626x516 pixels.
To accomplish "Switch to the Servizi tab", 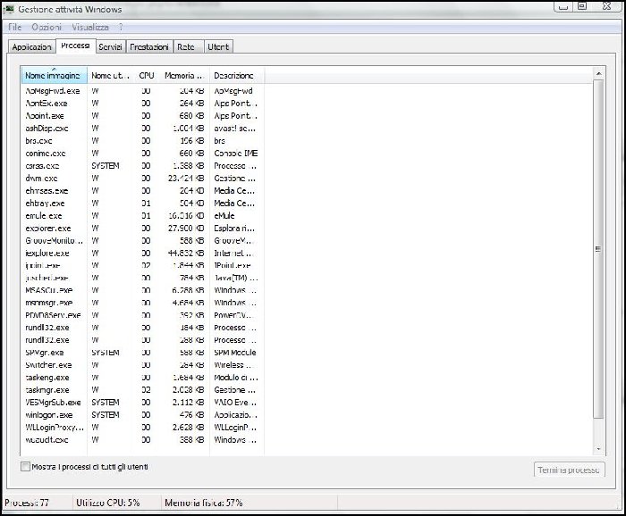I will pos(110,47).
